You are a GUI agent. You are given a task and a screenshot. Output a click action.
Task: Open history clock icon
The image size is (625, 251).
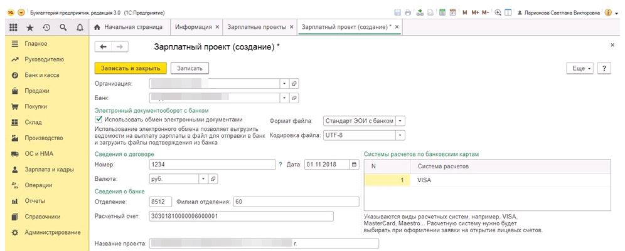(46, 28)
